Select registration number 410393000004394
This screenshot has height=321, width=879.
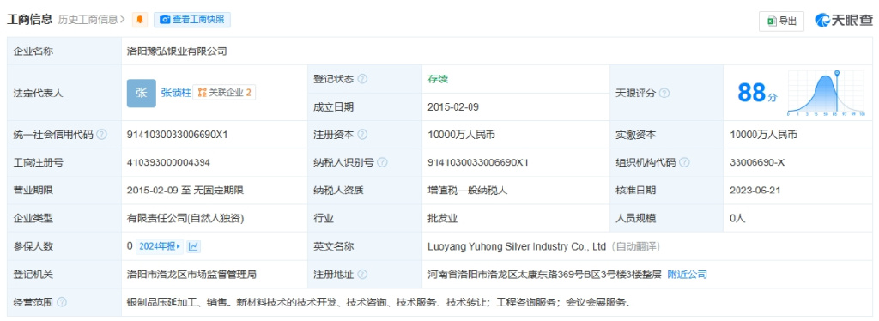[169, 162]
